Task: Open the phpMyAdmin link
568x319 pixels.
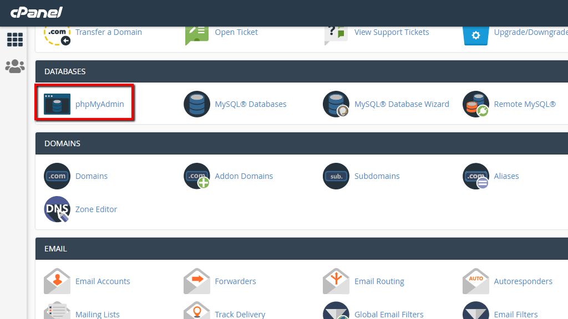Action: coord(100,104)
